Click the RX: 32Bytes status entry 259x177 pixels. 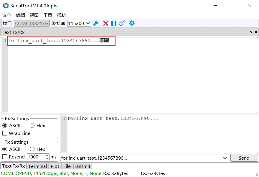116,173
